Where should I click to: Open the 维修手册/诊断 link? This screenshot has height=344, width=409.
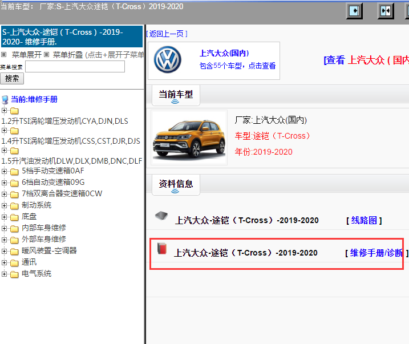pyautogui.click(x=376, y=253)
